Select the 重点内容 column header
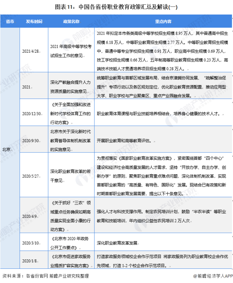233x283 pixels. pos(163,21)
